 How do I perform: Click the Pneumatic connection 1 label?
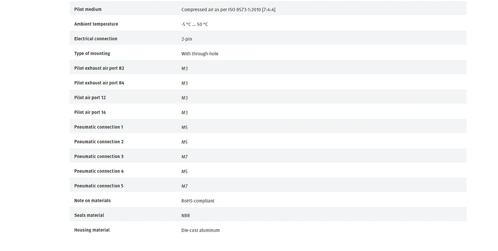click(x=98, y=127)
